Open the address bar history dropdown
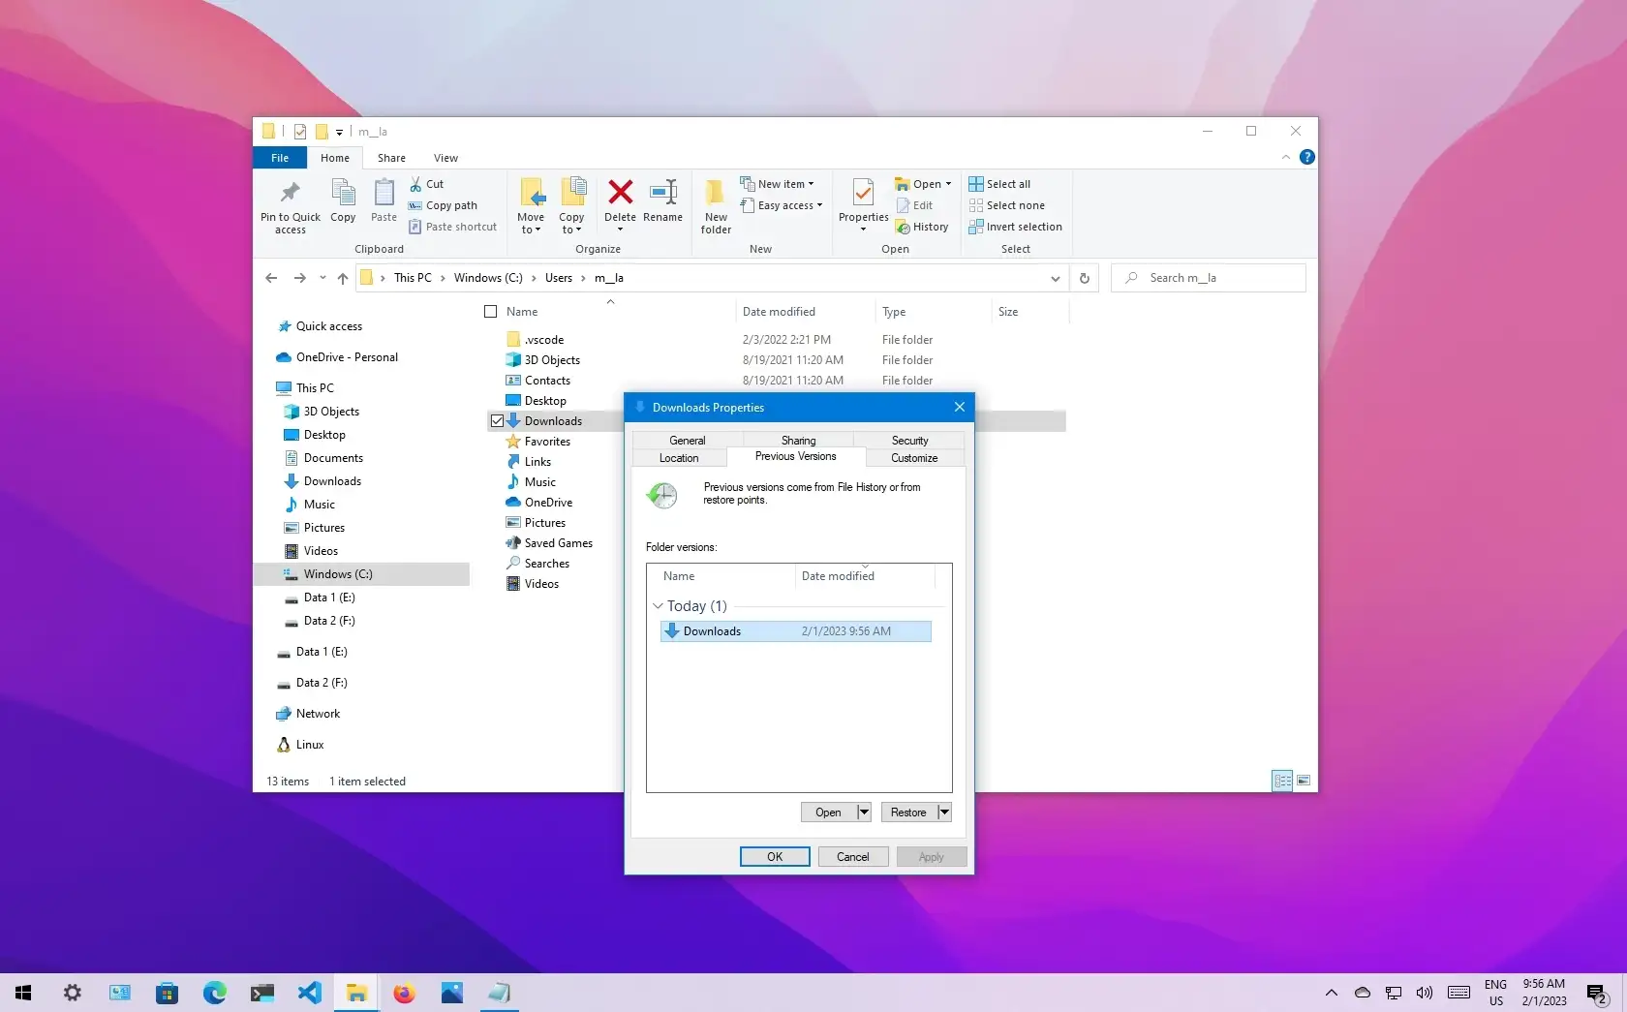The image size is (1627, 1012). 1055,278
